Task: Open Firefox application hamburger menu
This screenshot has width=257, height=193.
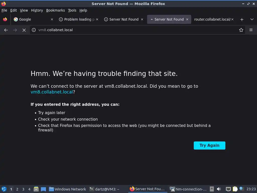Action: pyautogui.click(x=251, y=30)
